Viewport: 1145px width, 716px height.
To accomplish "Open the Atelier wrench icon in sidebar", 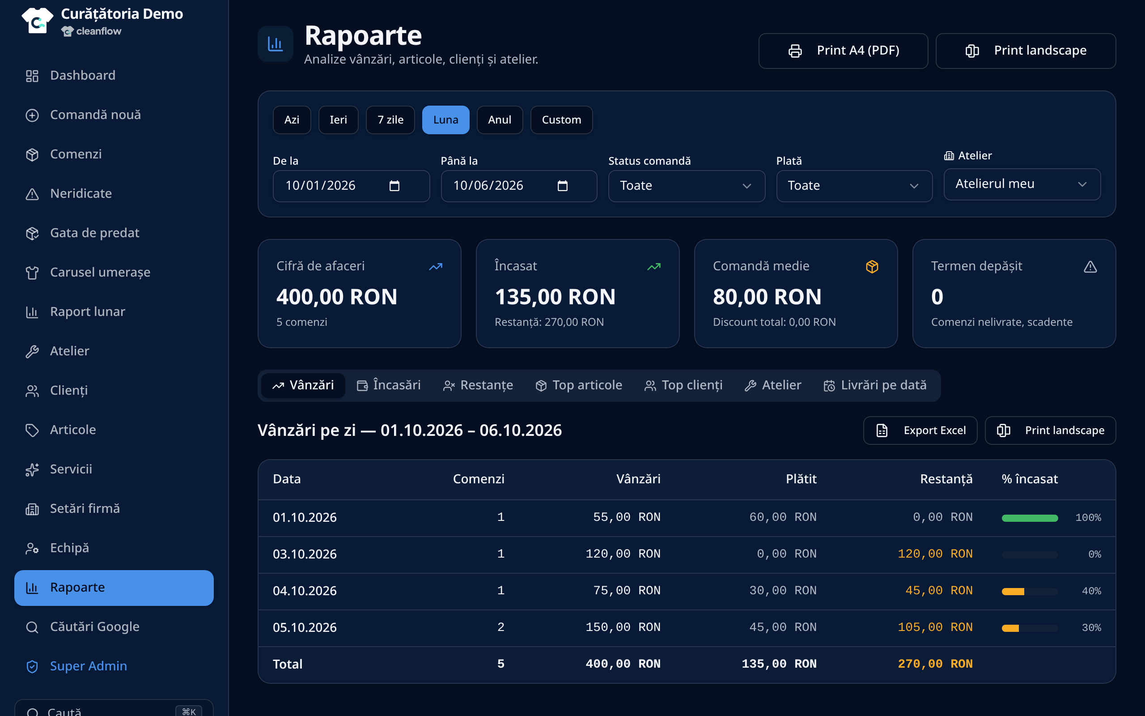I will coord(32,351).
